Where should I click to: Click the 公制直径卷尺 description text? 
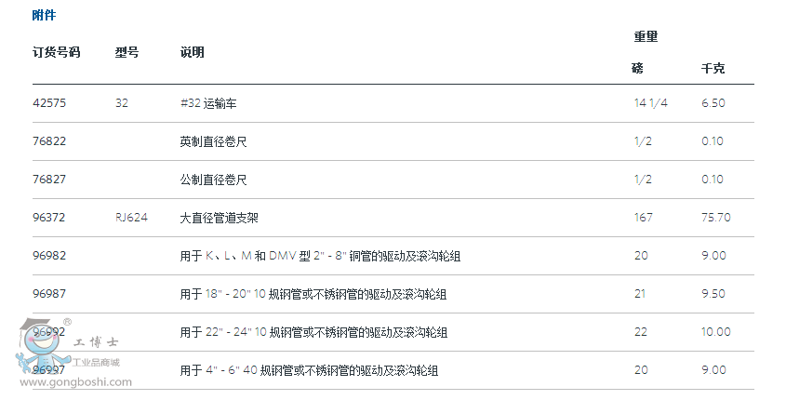[x=214, y=180]
